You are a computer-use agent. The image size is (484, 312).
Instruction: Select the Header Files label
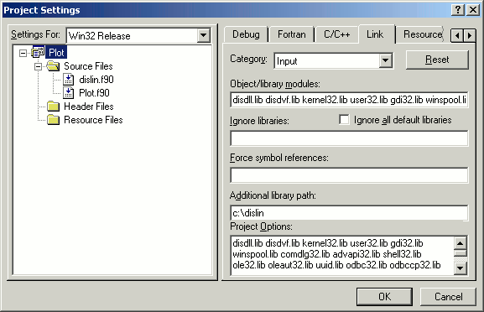pyautogui.click(x=89, y=107)
